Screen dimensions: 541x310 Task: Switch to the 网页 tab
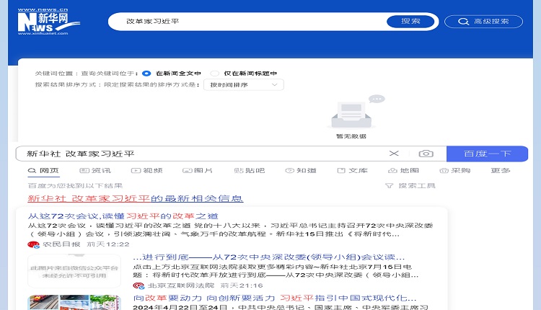[43, 170]
